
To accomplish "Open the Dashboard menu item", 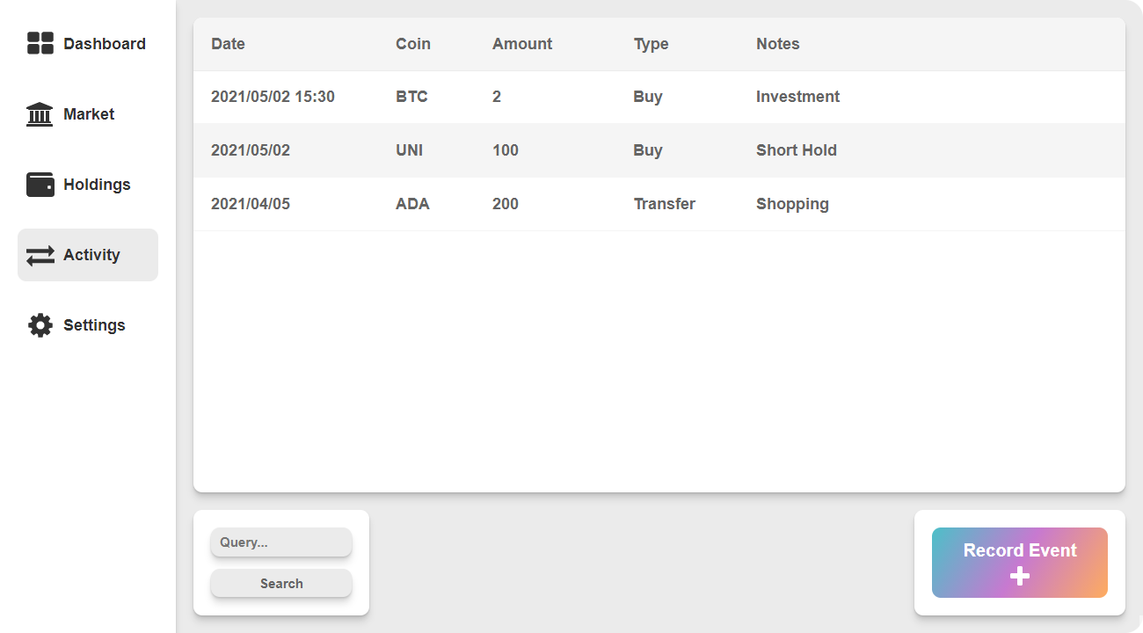I will [104, 44].
